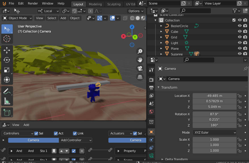Toggle the pin icon in Properties
This screenshot has width=249, height=163.
pos(245,69)
